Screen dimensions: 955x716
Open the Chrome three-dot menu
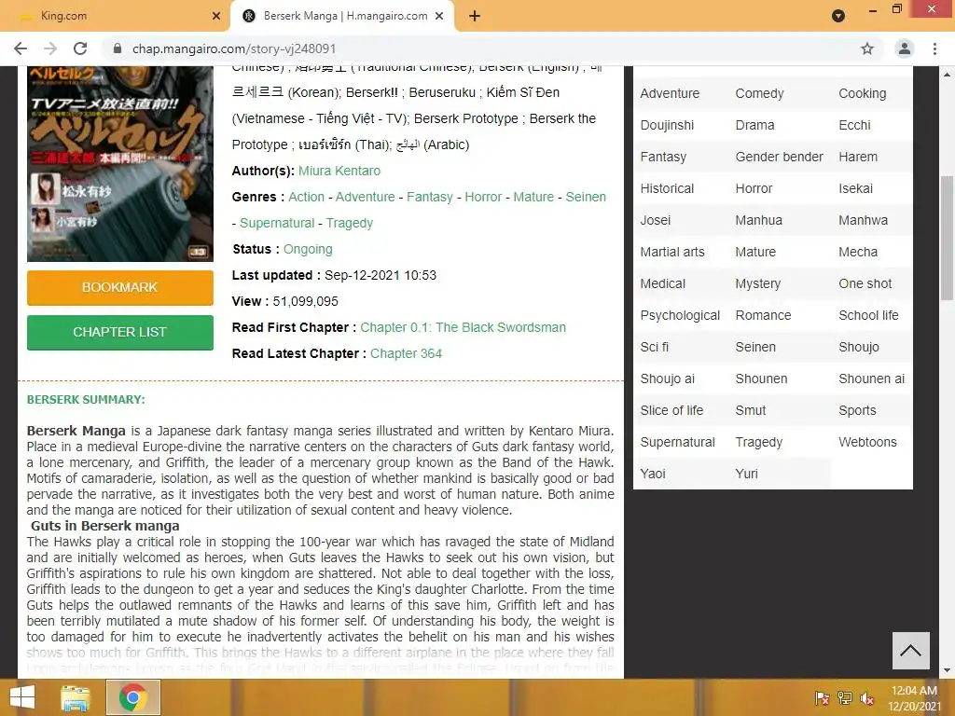934,48
